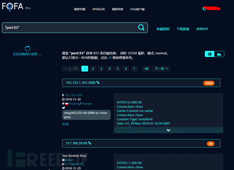Screen dimensions: 234x170
Task: Click the 使用API link
Action: coord(202,29)
